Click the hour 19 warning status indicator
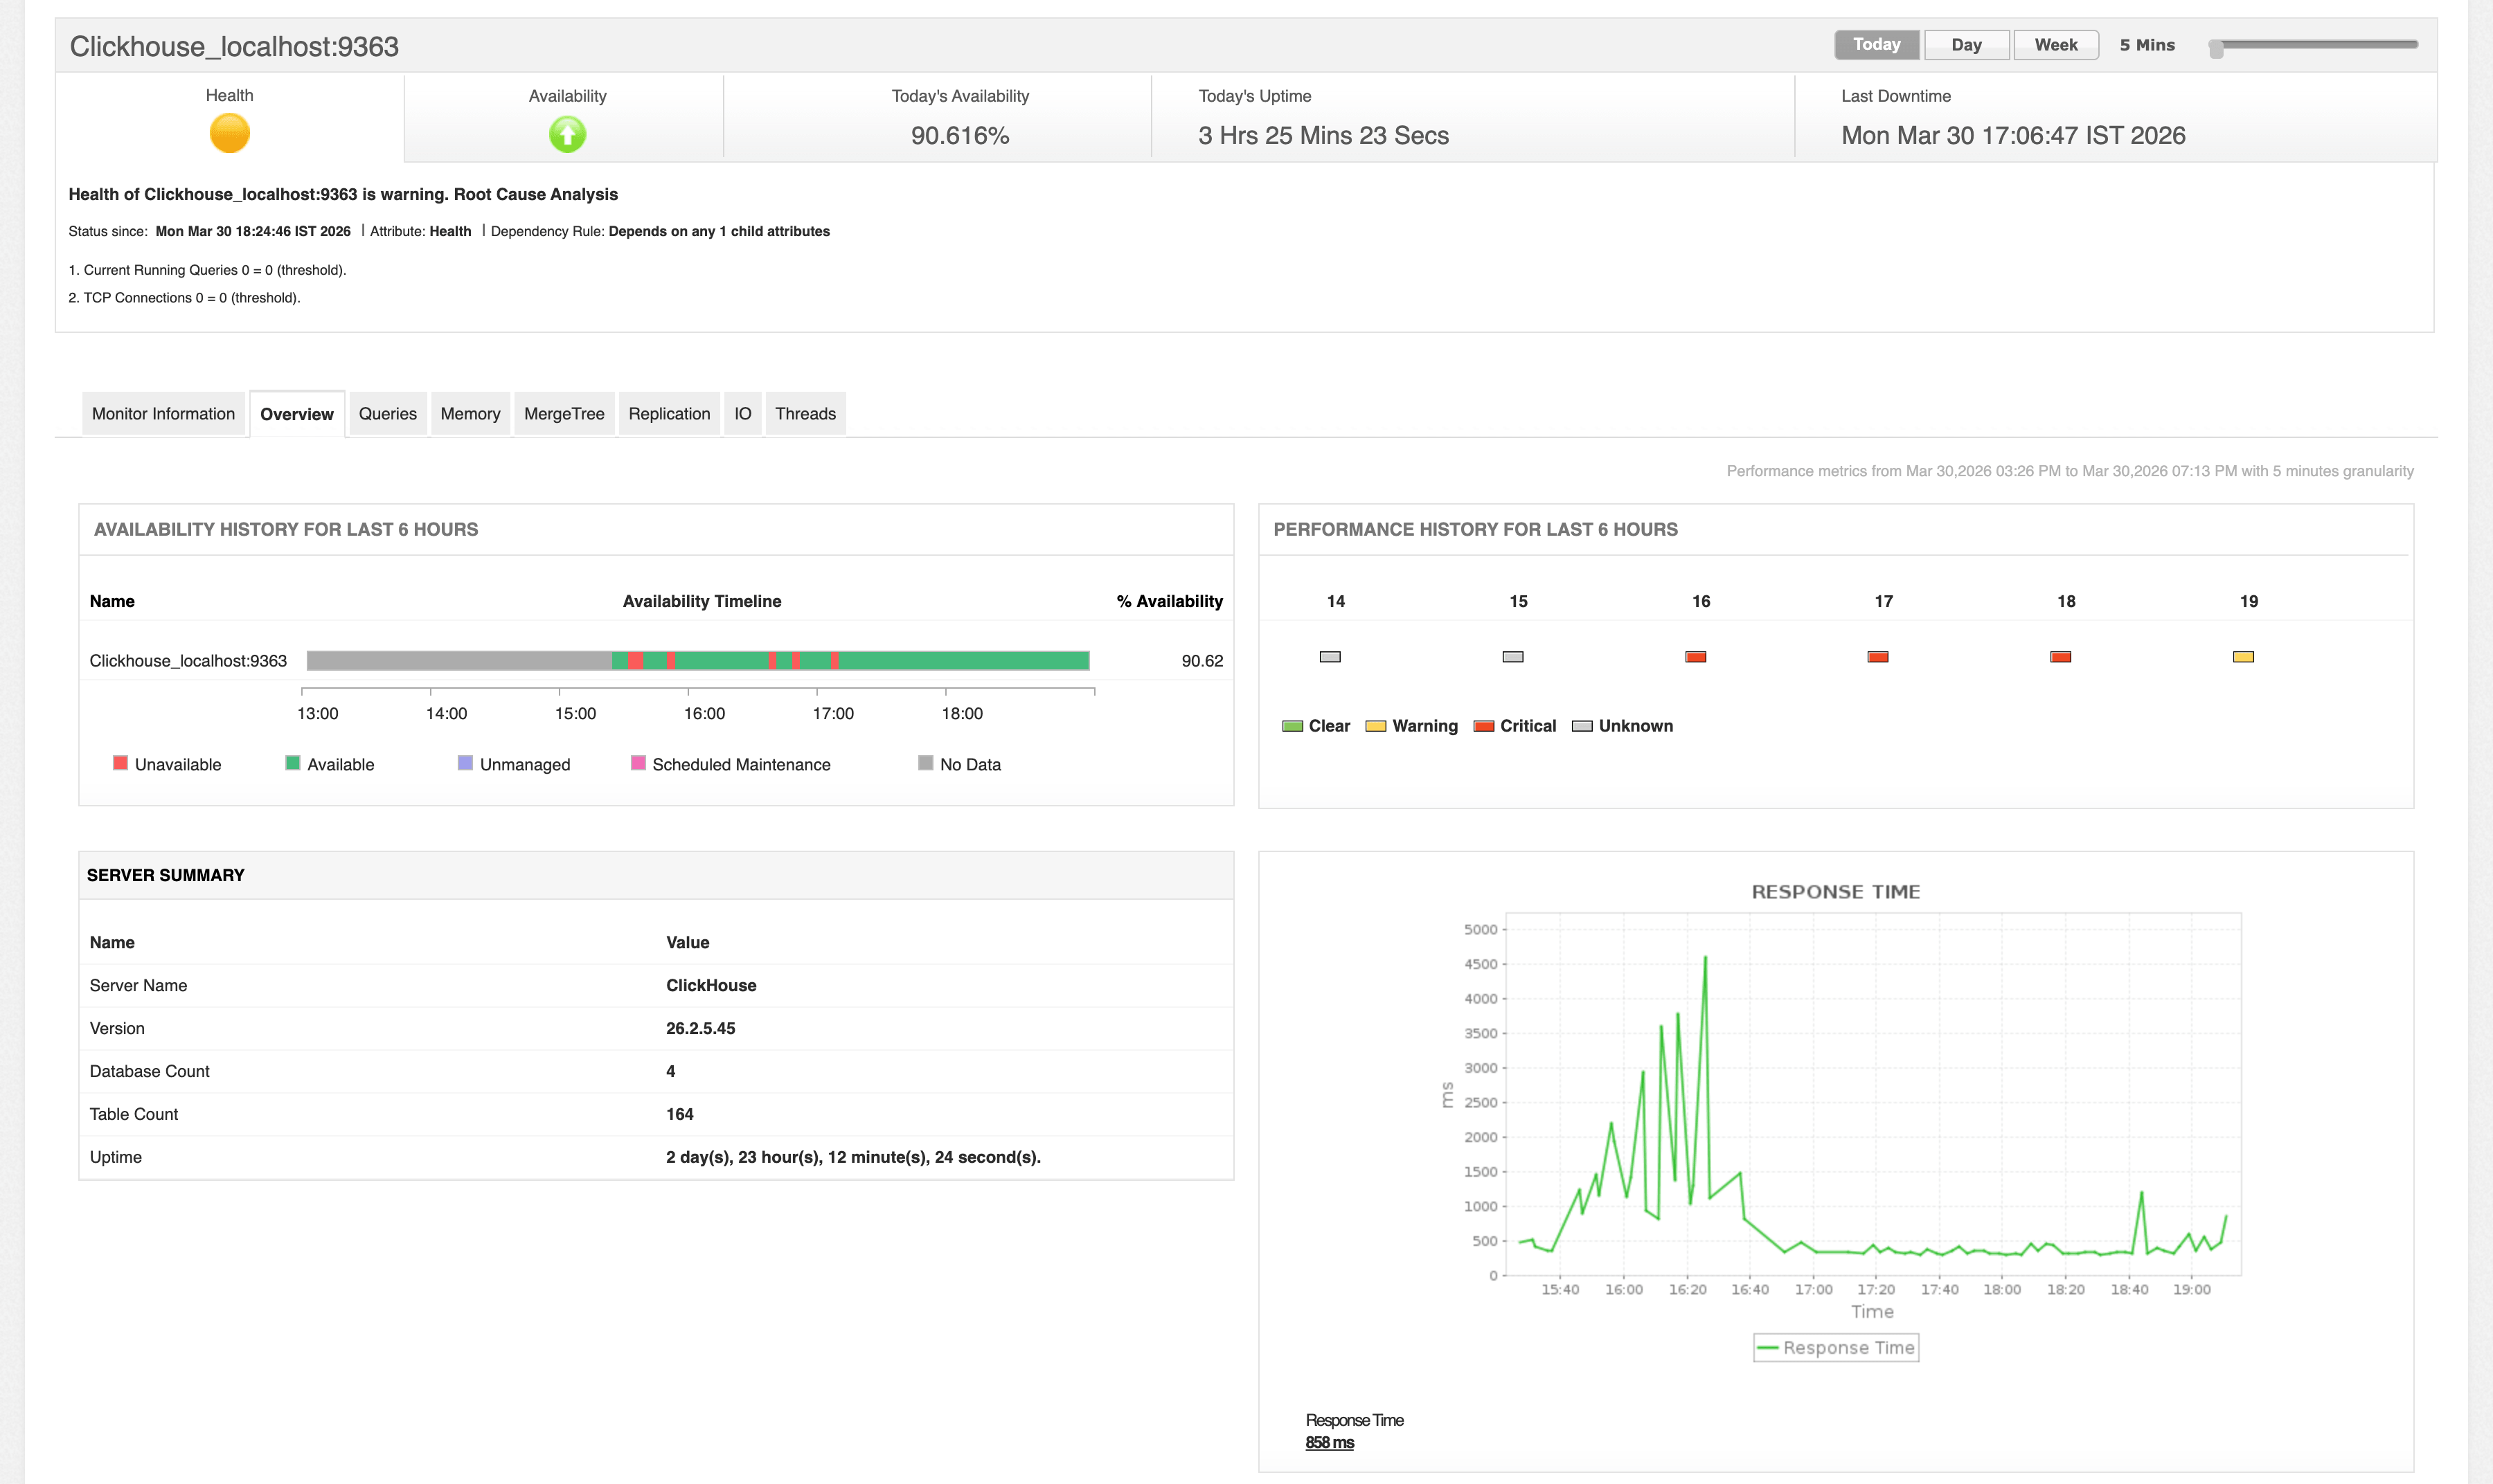Screen dimensions: 2493x1484 tap(2244, 657)
